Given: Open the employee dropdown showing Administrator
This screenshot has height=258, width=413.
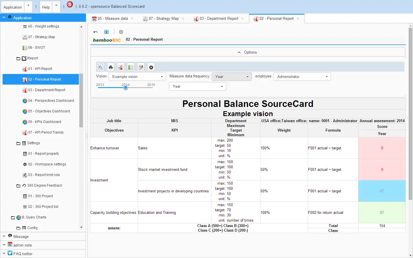Looking at the screenshot, I should point(302,77).
